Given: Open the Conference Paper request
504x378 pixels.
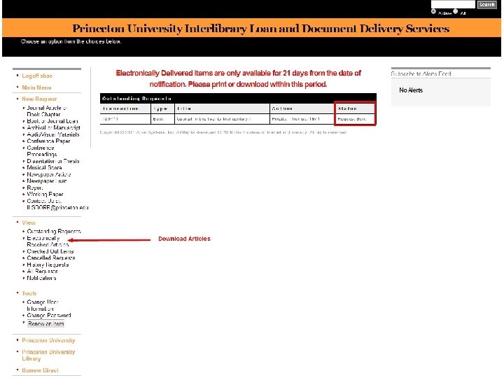Looking at the screenshot, I should (48, 141).
